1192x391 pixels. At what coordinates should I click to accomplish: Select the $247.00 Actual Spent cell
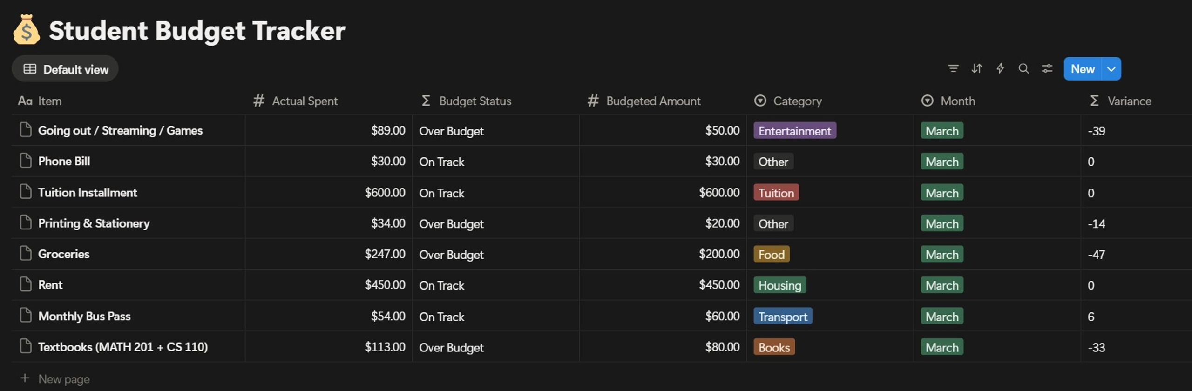(329, 254)
